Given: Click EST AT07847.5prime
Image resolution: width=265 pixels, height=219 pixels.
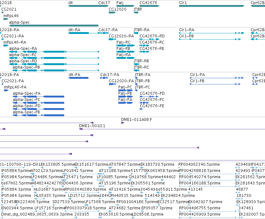Looking at the screenshot, I should click(x=124, y=164).
